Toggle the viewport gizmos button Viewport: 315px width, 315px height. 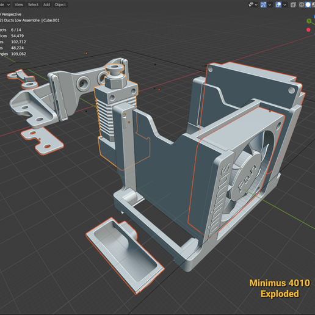263,4
